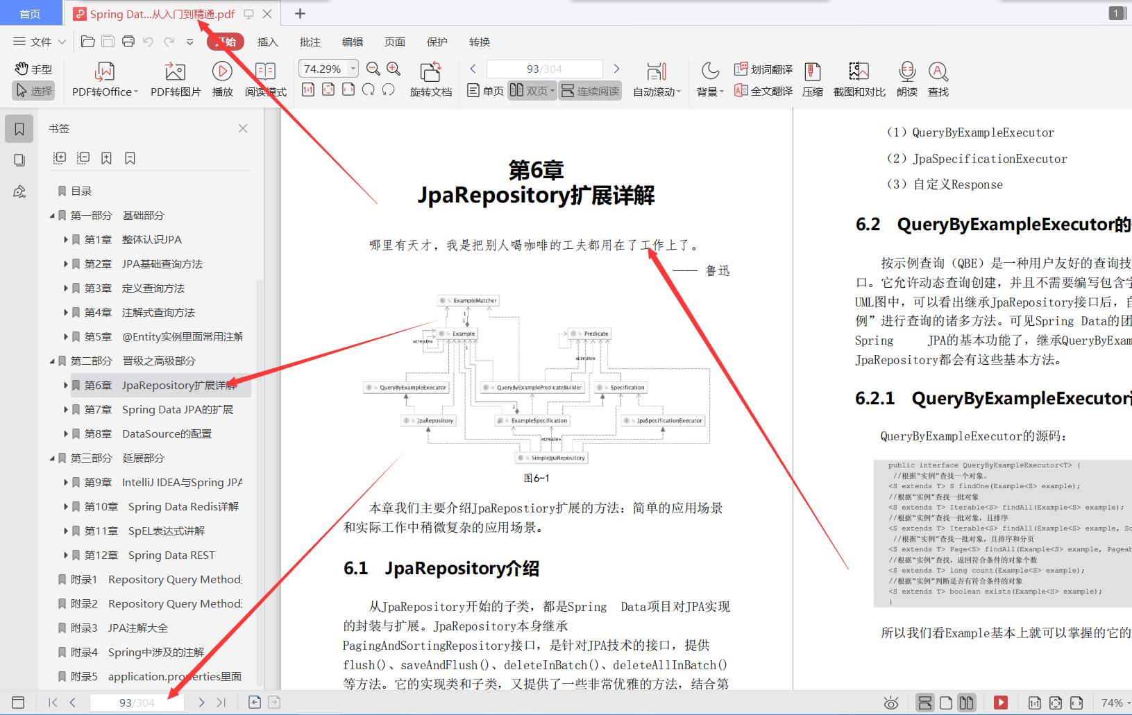
Task: Click the 全文翻译 button
Action: (x=763, y=91)
